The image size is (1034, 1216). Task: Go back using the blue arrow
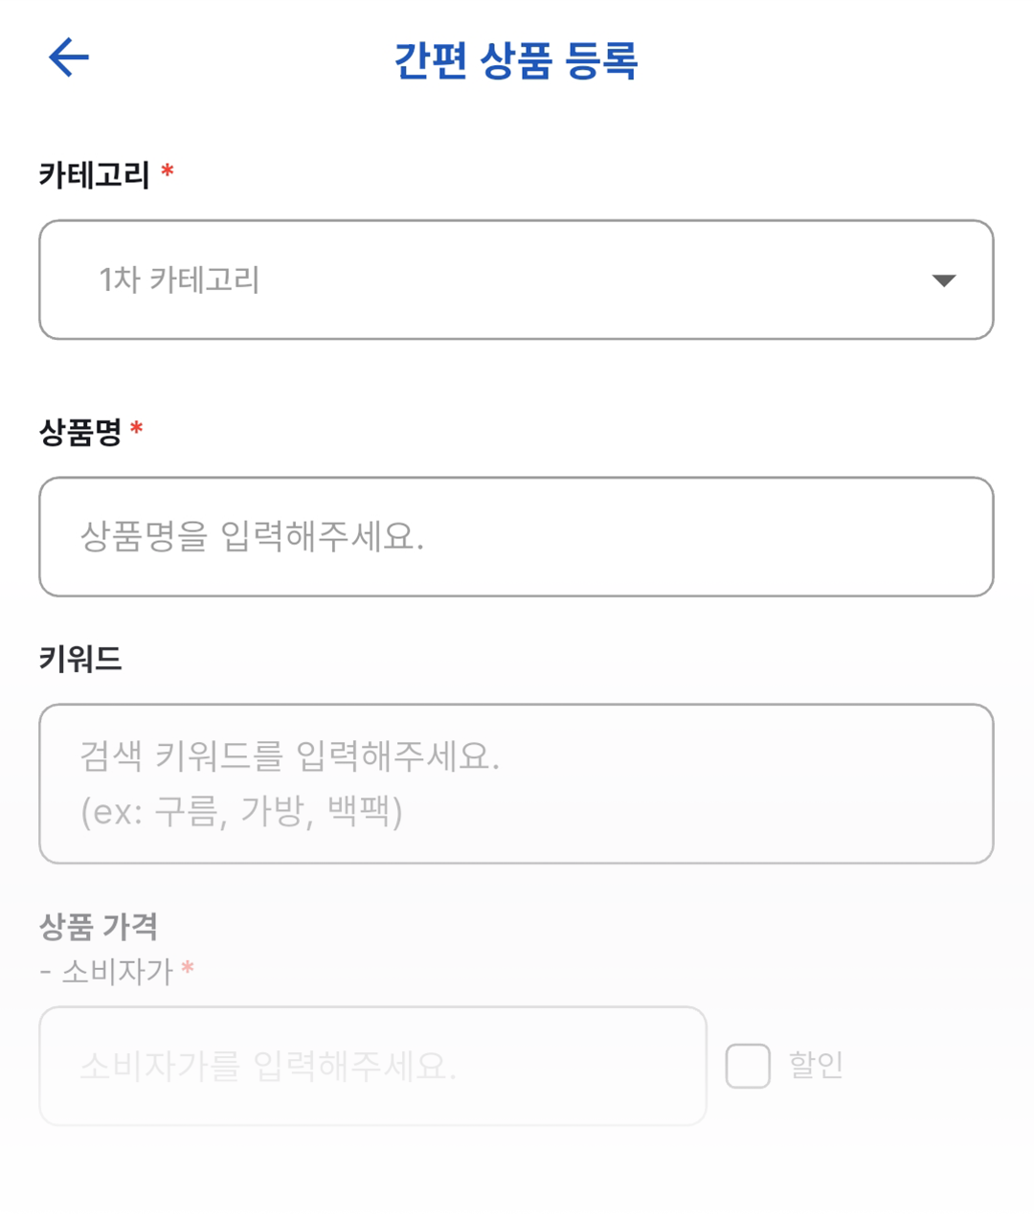pyautogui.click(x=69, y=57)
